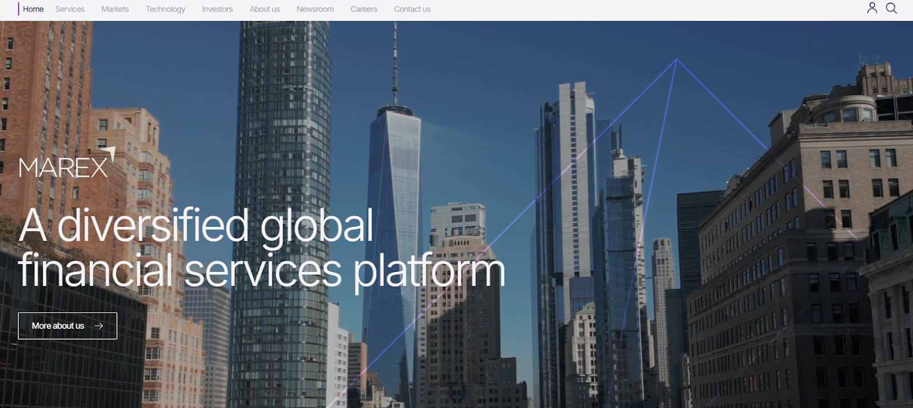Go to the Newsroom page

(x=315, y=9)
